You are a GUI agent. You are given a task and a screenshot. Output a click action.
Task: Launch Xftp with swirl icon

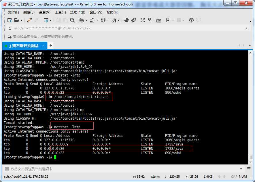pos(126,20)
